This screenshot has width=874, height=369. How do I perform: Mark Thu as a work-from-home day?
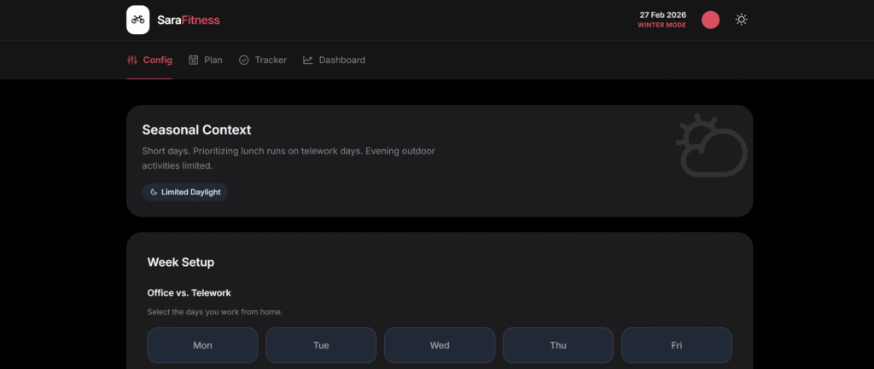click(x=558, y=345)
